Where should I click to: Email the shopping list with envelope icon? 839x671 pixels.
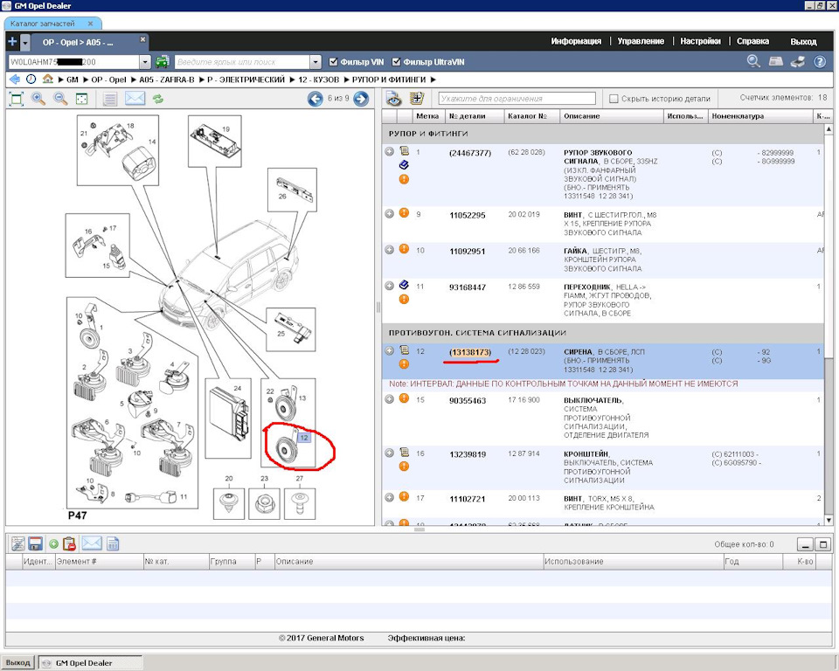92,543
